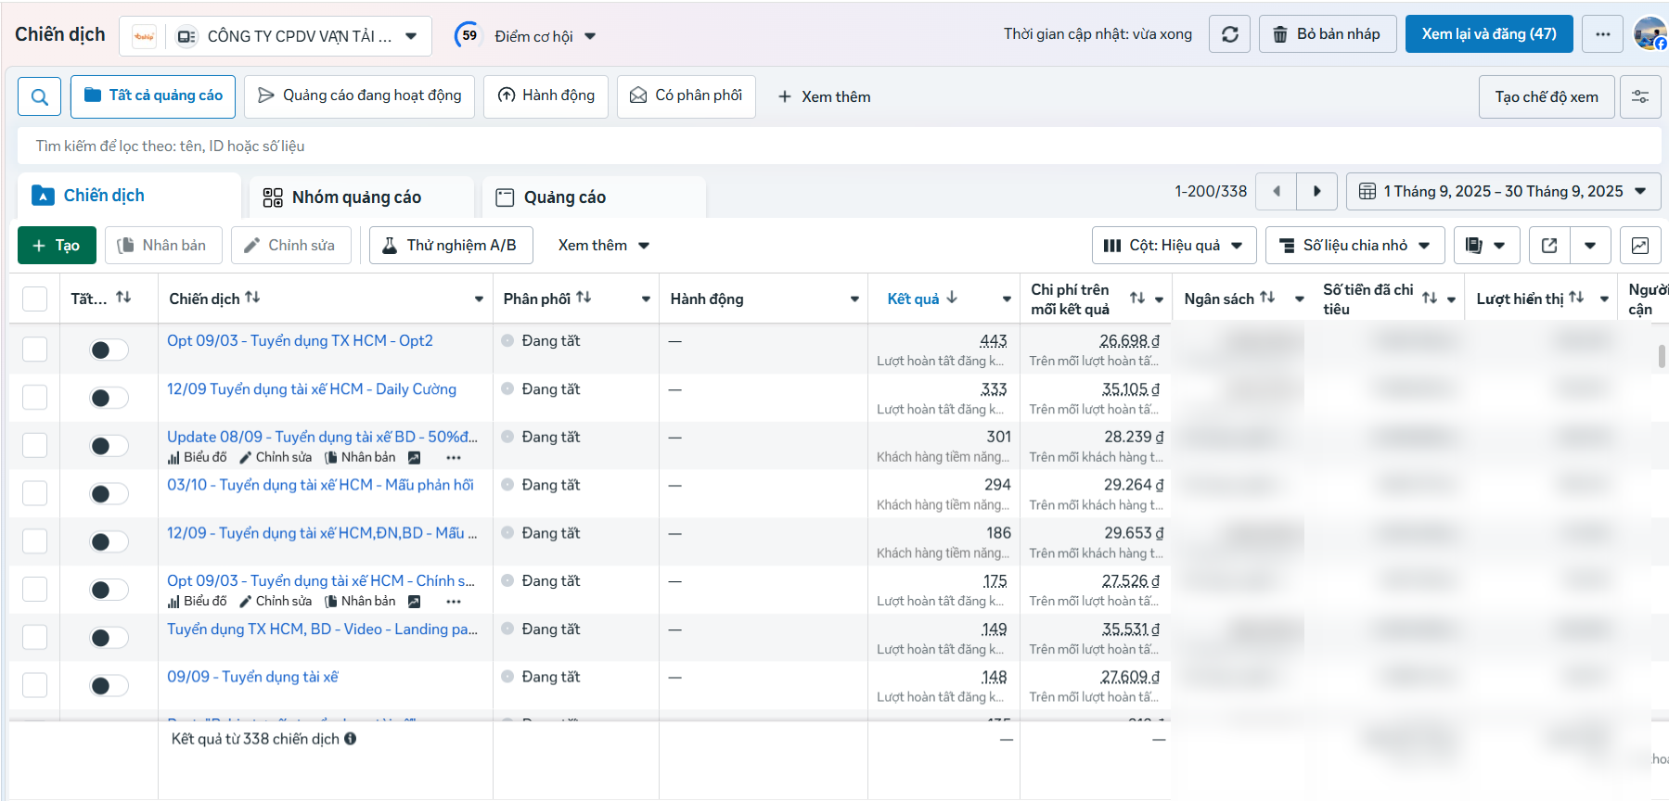Click + Xem thêm filters button
The height and width of the screenshot is (801, 1669).
click(824, 96)
